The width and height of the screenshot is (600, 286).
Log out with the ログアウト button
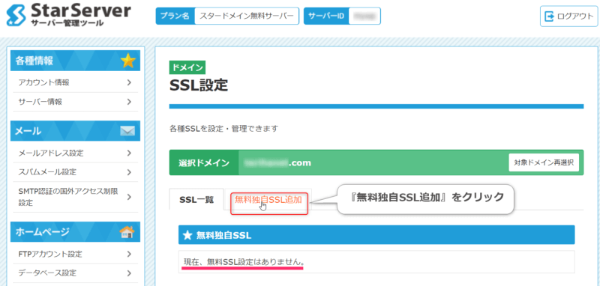point(568,16)
